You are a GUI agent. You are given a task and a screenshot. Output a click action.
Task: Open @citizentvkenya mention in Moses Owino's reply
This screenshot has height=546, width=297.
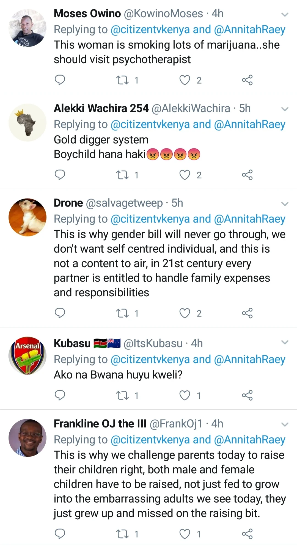(x=150, y=30)
